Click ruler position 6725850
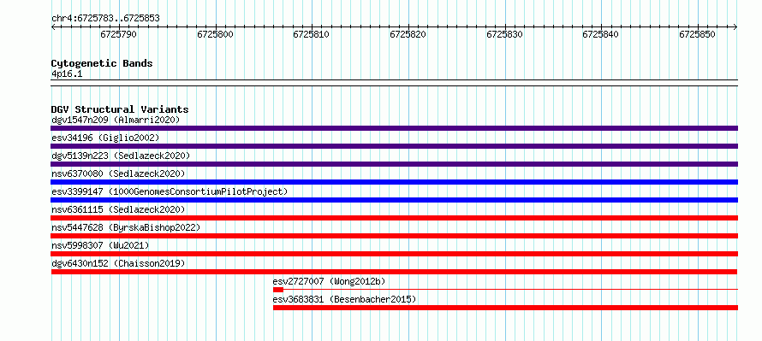762x341 pixels. tap(698, 34)
